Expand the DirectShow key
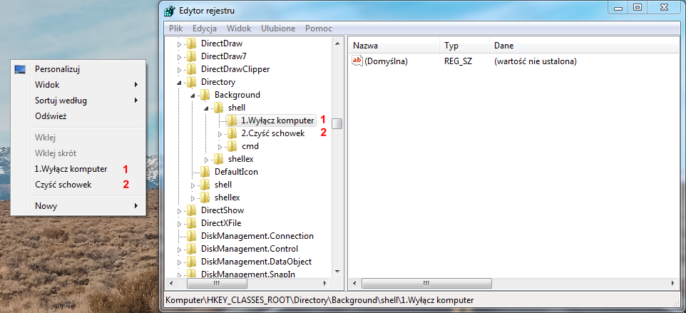The image size is (686, 313). tap(179, 211)
